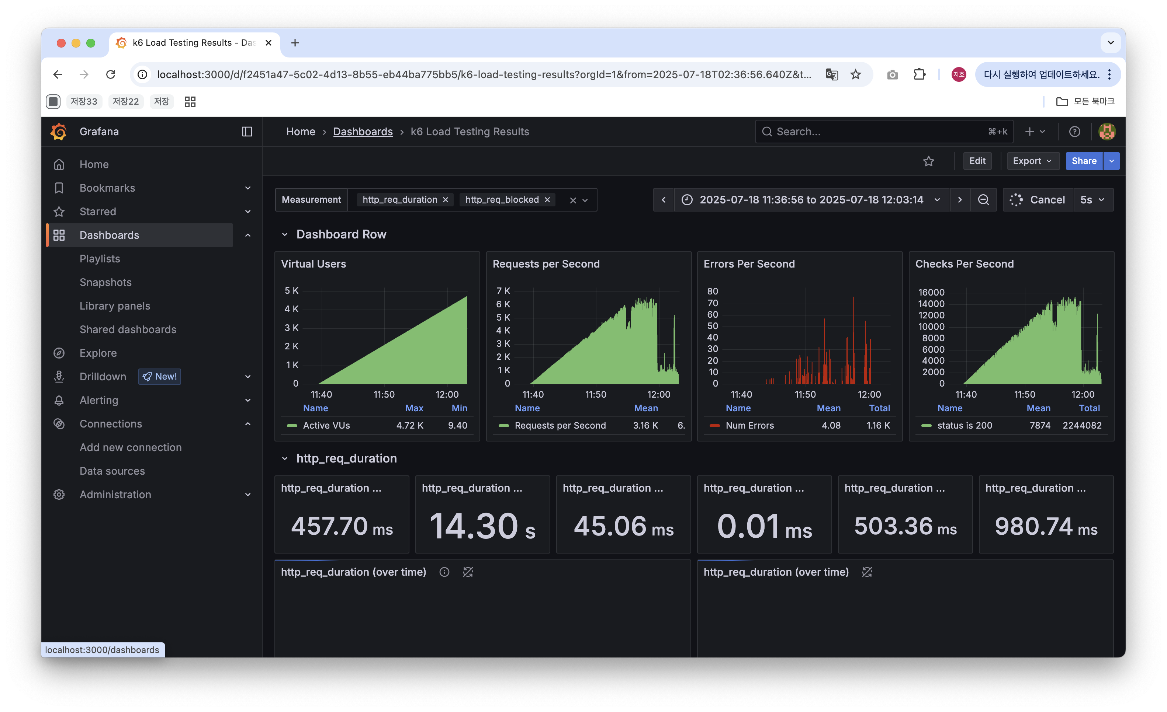Remove the http_req_blocked filter tag
This screenshot has width=1167, height=712.
tap(547, 200)
